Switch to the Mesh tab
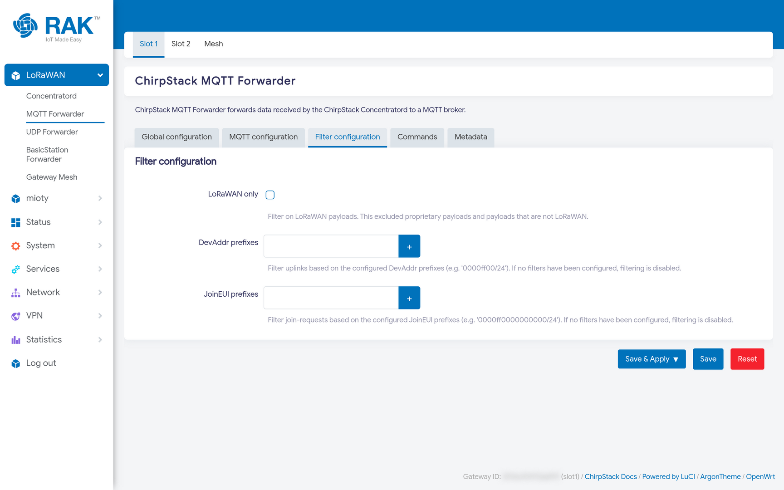 [x=213, y=44]
